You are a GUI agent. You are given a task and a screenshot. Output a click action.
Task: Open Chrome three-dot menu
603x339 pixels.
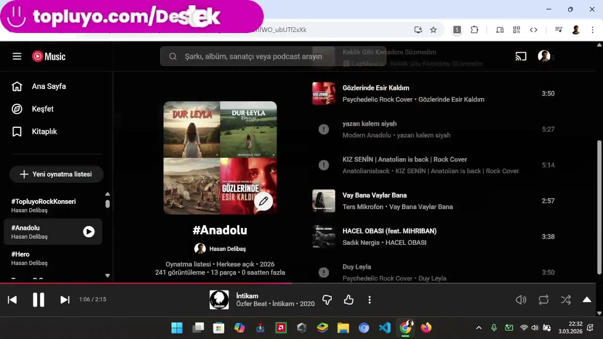[593, 30]
